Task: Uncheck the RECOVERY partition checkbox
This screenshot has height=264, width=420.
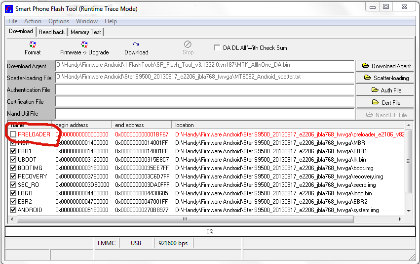Action: [13, 176]
